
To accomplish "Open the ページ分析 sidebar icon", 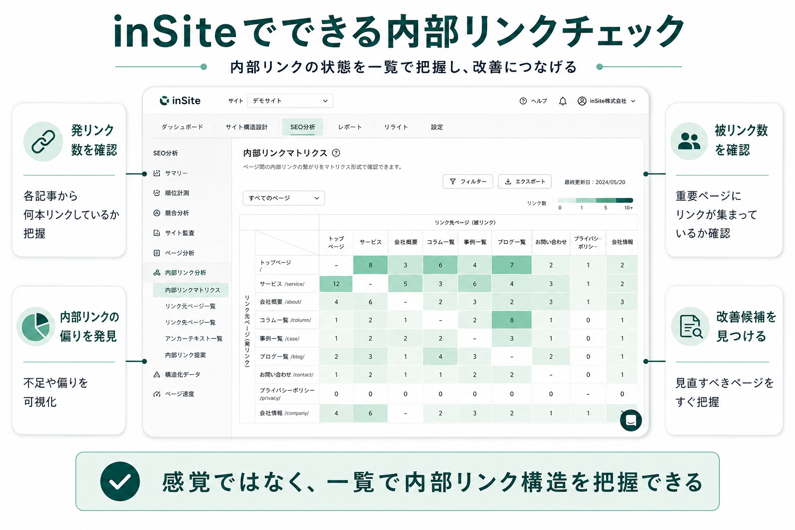I will click(x=157, y=253).
